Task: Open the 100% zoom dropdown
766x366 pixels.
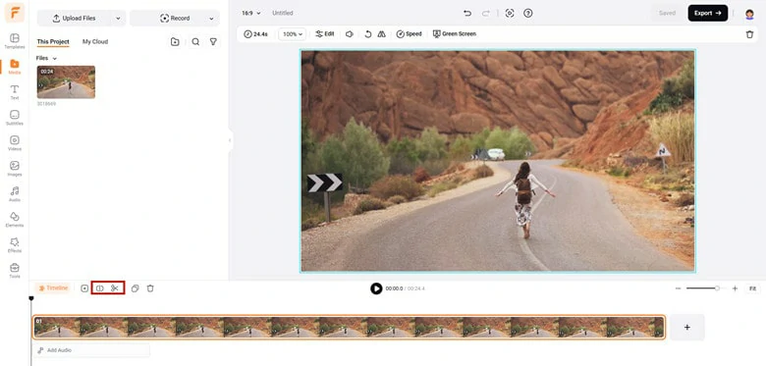Action: (292, 34)
